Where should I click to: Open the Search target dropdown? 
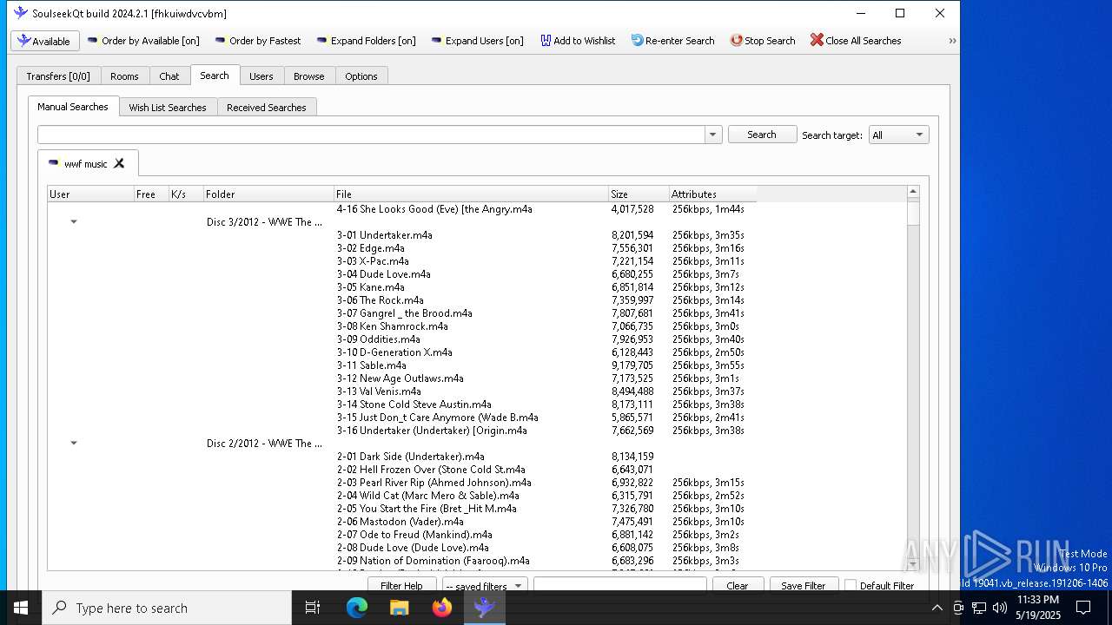coord(898,135)
